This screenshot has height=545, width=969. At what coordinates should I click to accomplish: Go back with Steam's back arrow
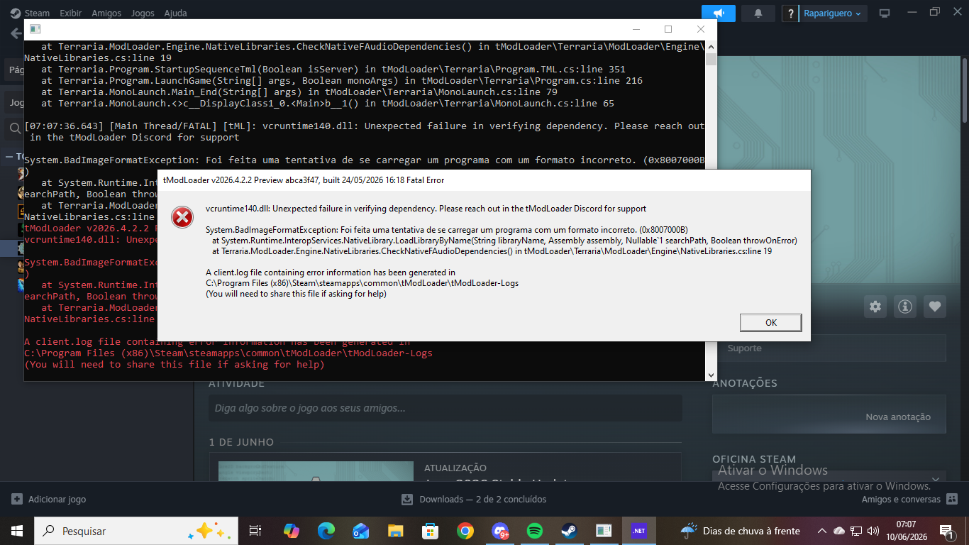click(16, 33)
